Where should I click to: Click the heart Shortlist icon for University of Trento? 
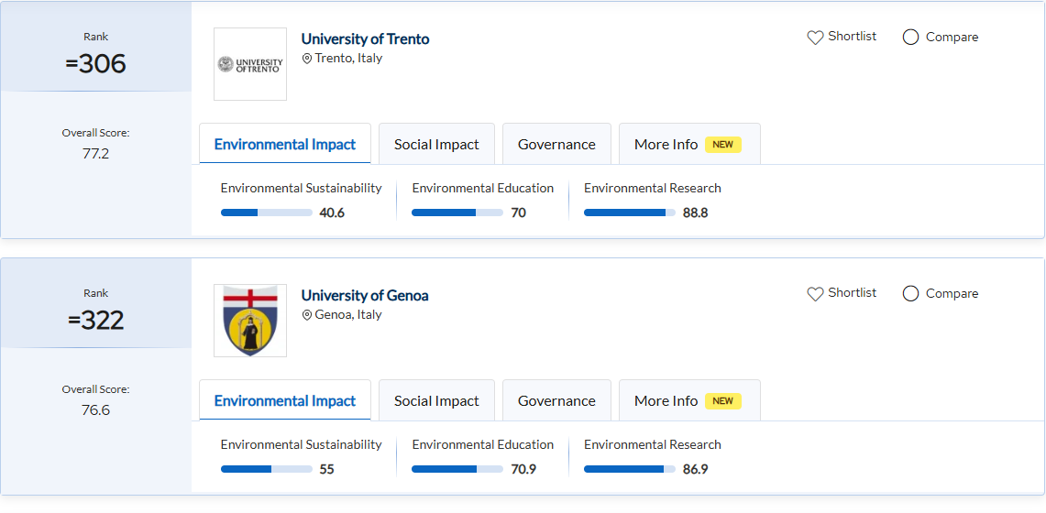(x=815, y=38)
